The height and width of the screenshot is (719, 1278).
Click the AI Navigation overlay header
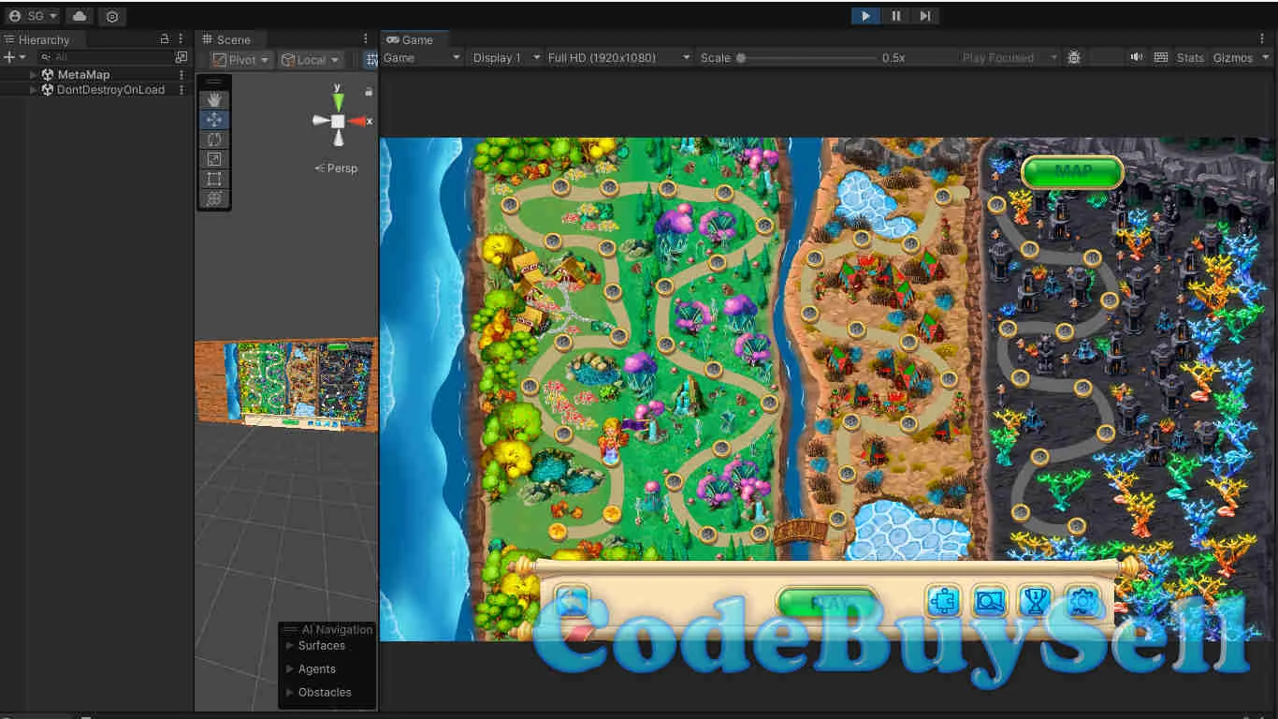pyautogui.click(x=327, y=629)
